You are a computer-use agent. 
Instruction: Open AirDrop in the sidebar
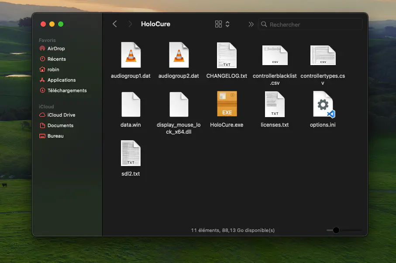pyautogui.click(x=56, y=48)
